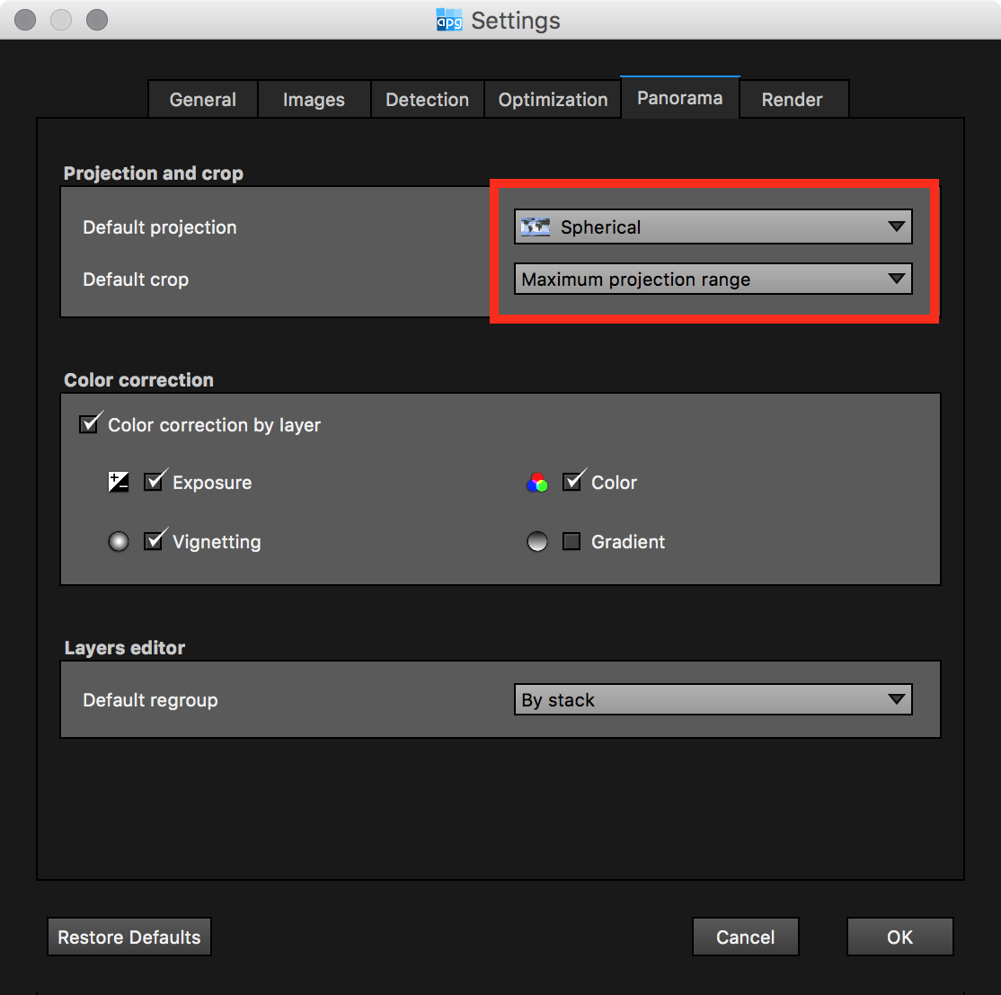Click the spherical projection map icon
Image resolution: width=1001 pixels, height=995 pixels.
[x=535, y=227]
